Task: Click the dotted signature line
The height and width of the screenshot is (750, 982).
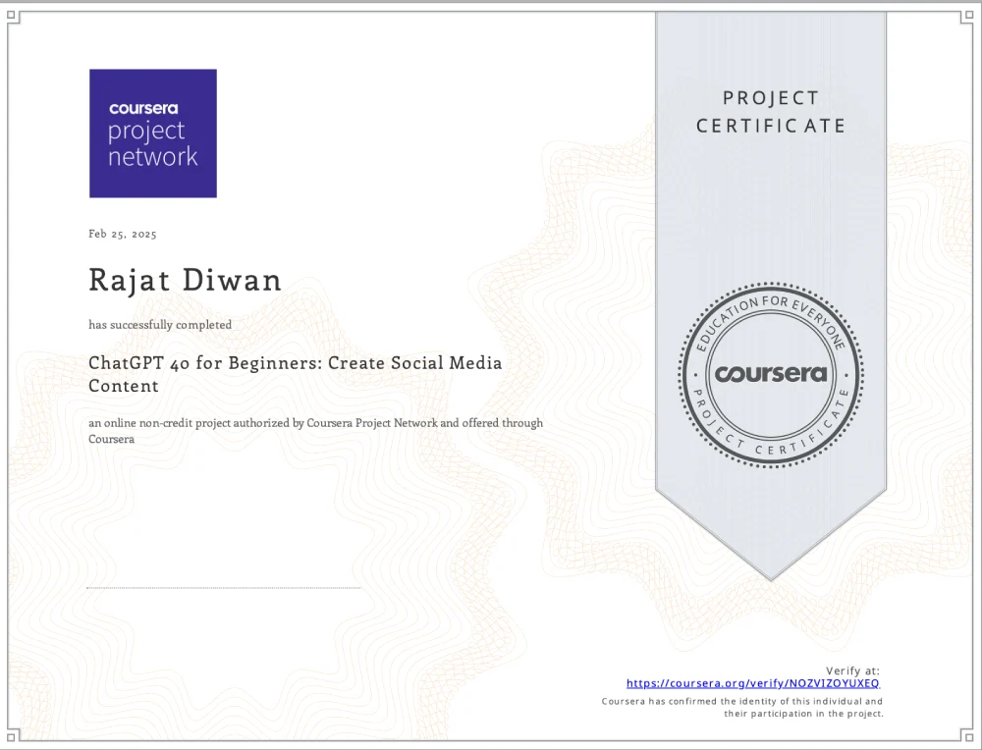Action: pos(224,588)
